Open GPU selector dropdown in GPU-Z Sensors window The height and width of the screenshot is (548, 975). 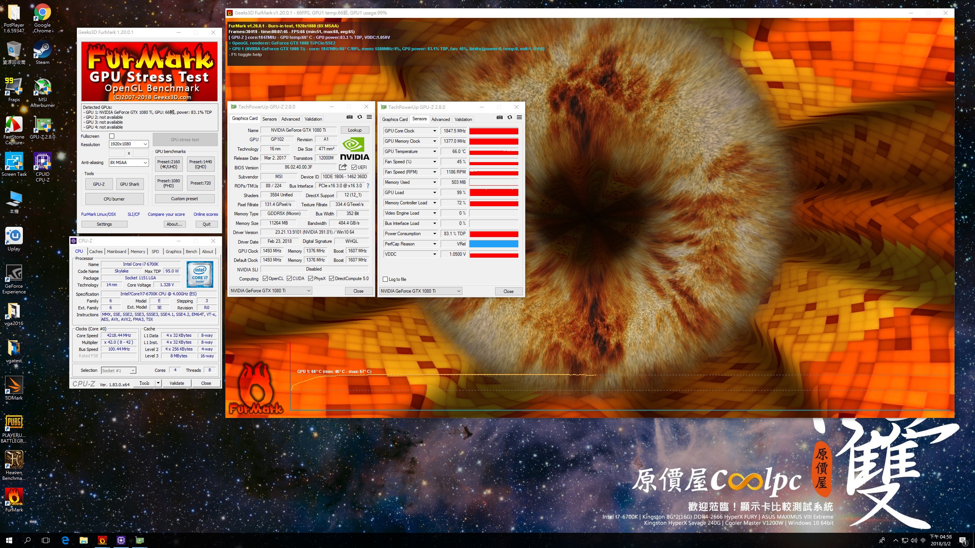421,291
